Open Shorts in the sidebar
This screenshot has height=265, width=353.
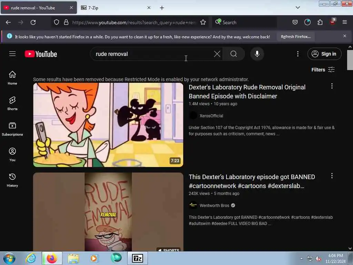point(12,104)
